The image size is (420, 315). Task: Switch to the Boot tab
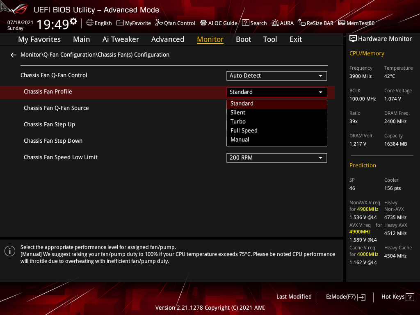[x=243, y=39]
